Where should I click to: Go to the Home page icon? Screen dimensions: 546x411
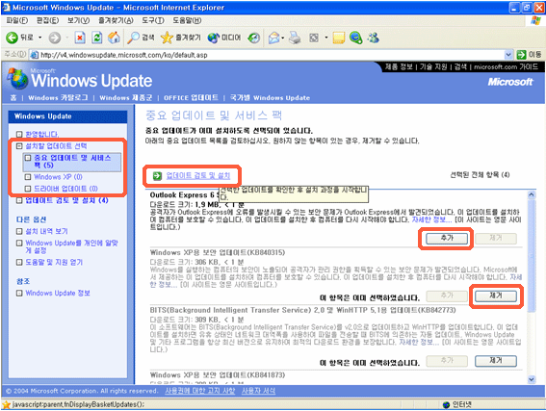[114, 38]
